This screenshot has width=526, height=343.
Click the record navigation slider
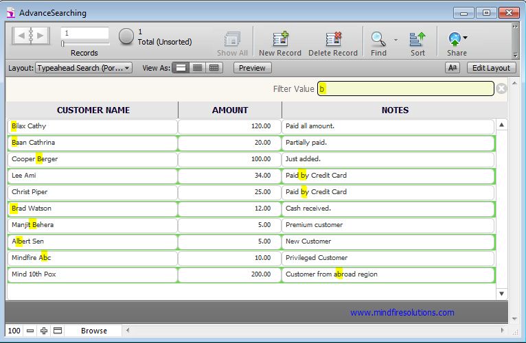tap(84, 44)
